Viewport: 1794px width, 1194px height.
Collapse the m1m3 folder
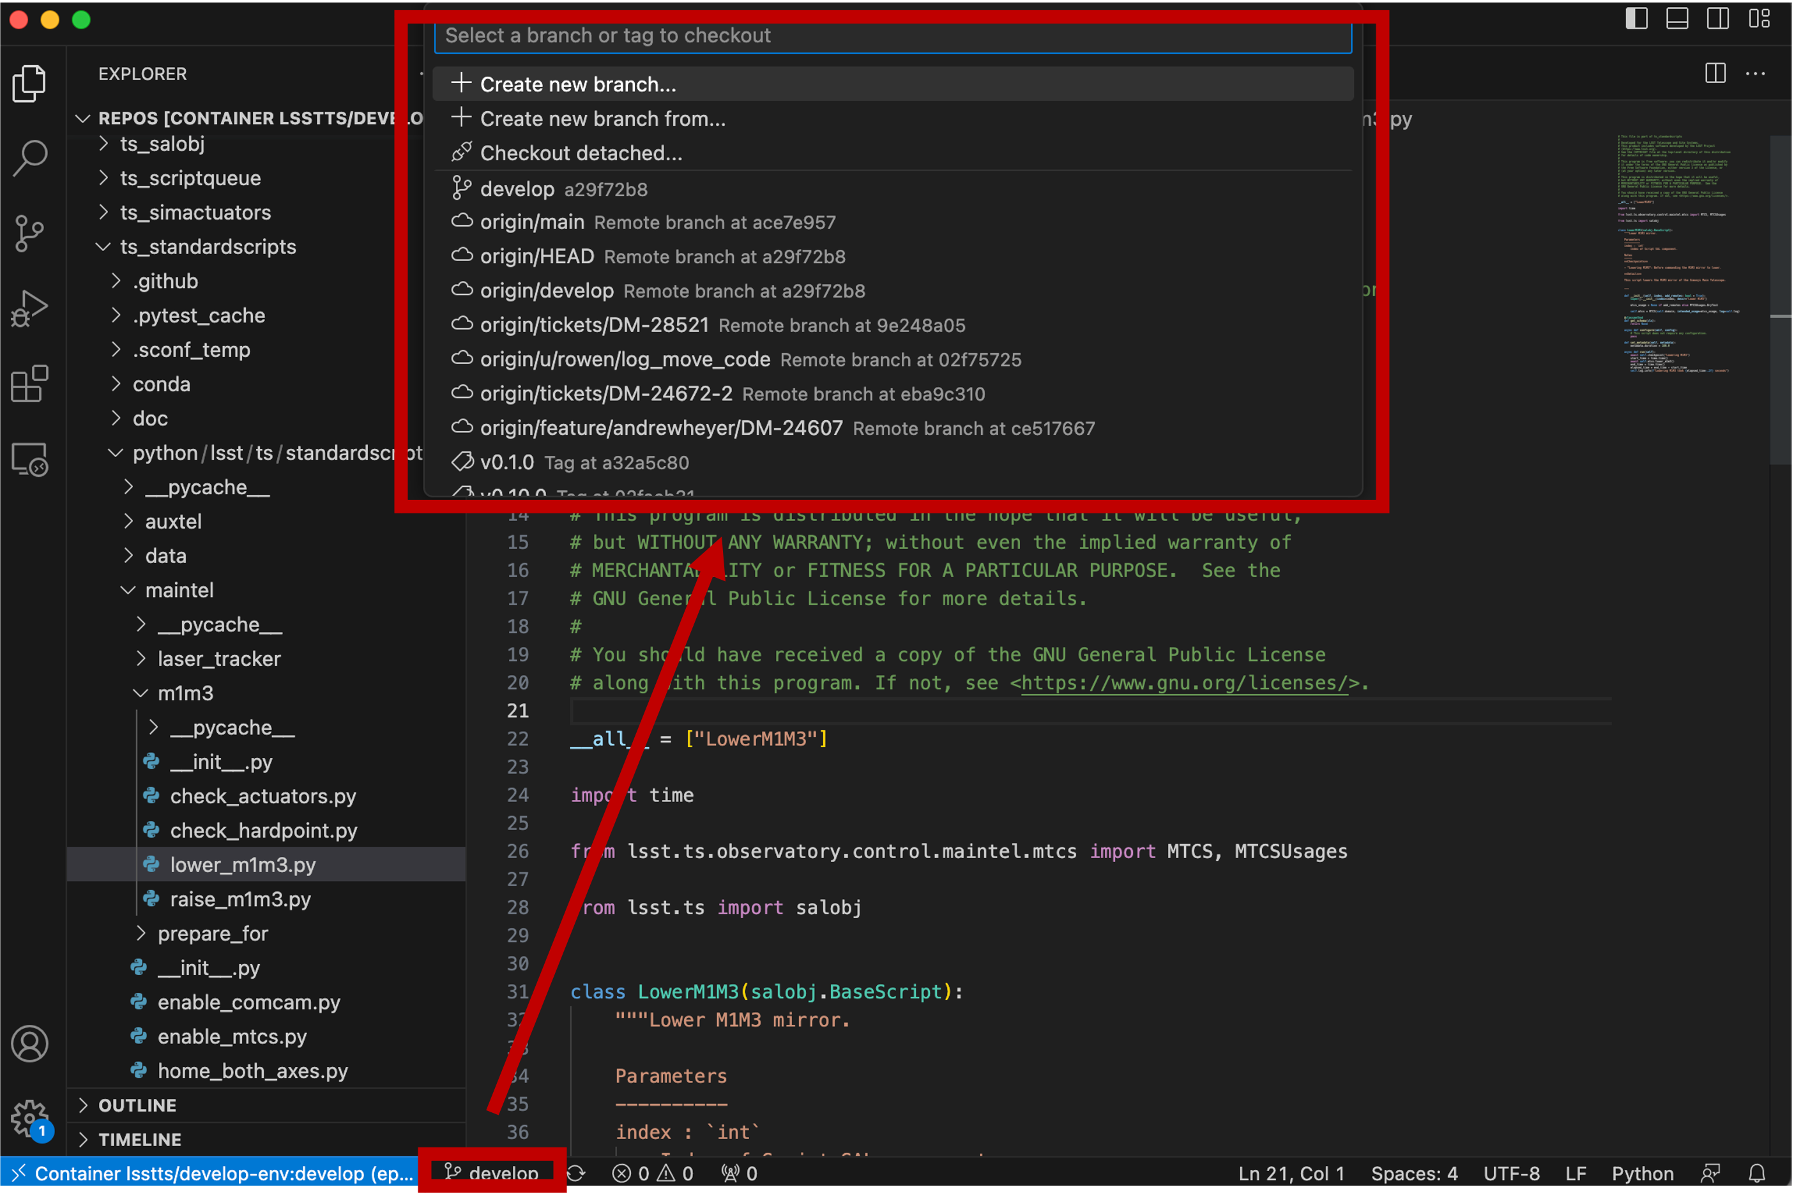click(185, 693)
